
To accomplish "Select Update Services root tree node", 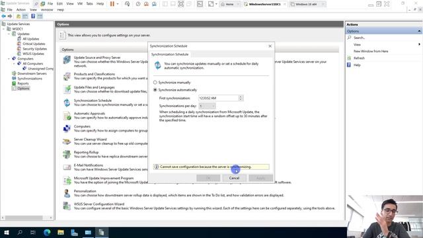I will point(19,24).
